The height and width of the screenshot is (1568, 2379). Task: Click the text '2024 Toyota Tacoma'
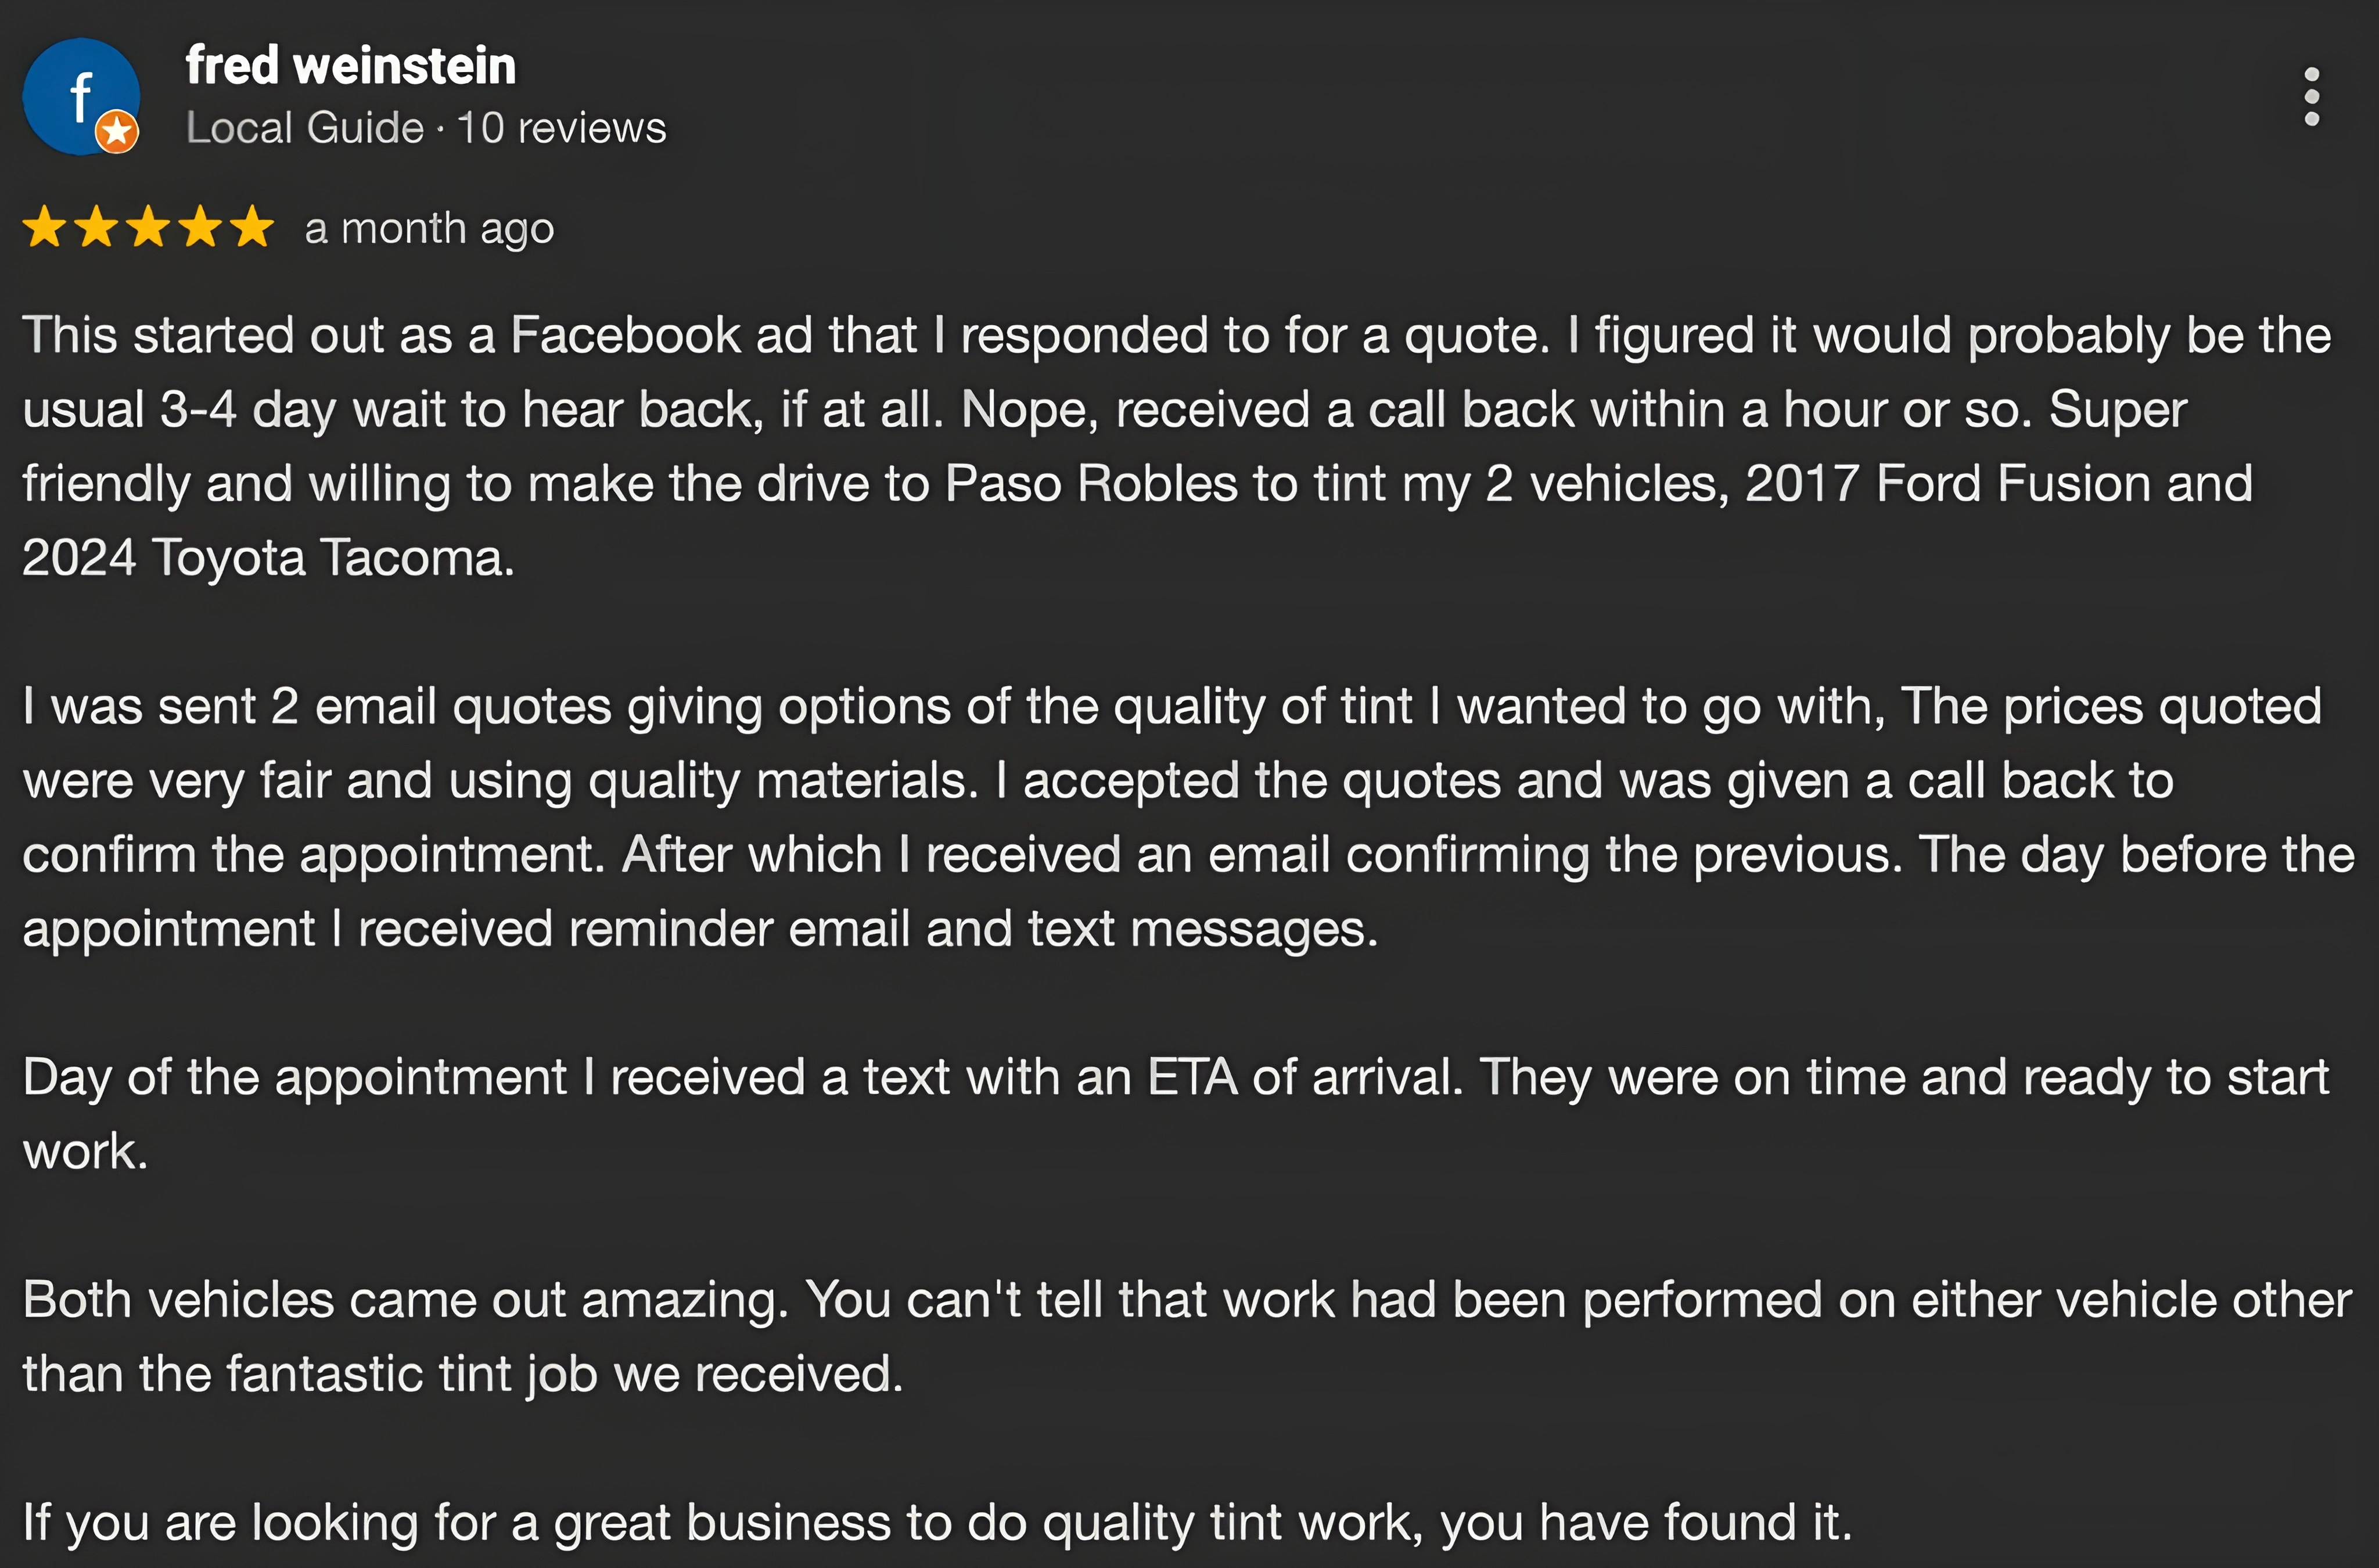[267, 558]
